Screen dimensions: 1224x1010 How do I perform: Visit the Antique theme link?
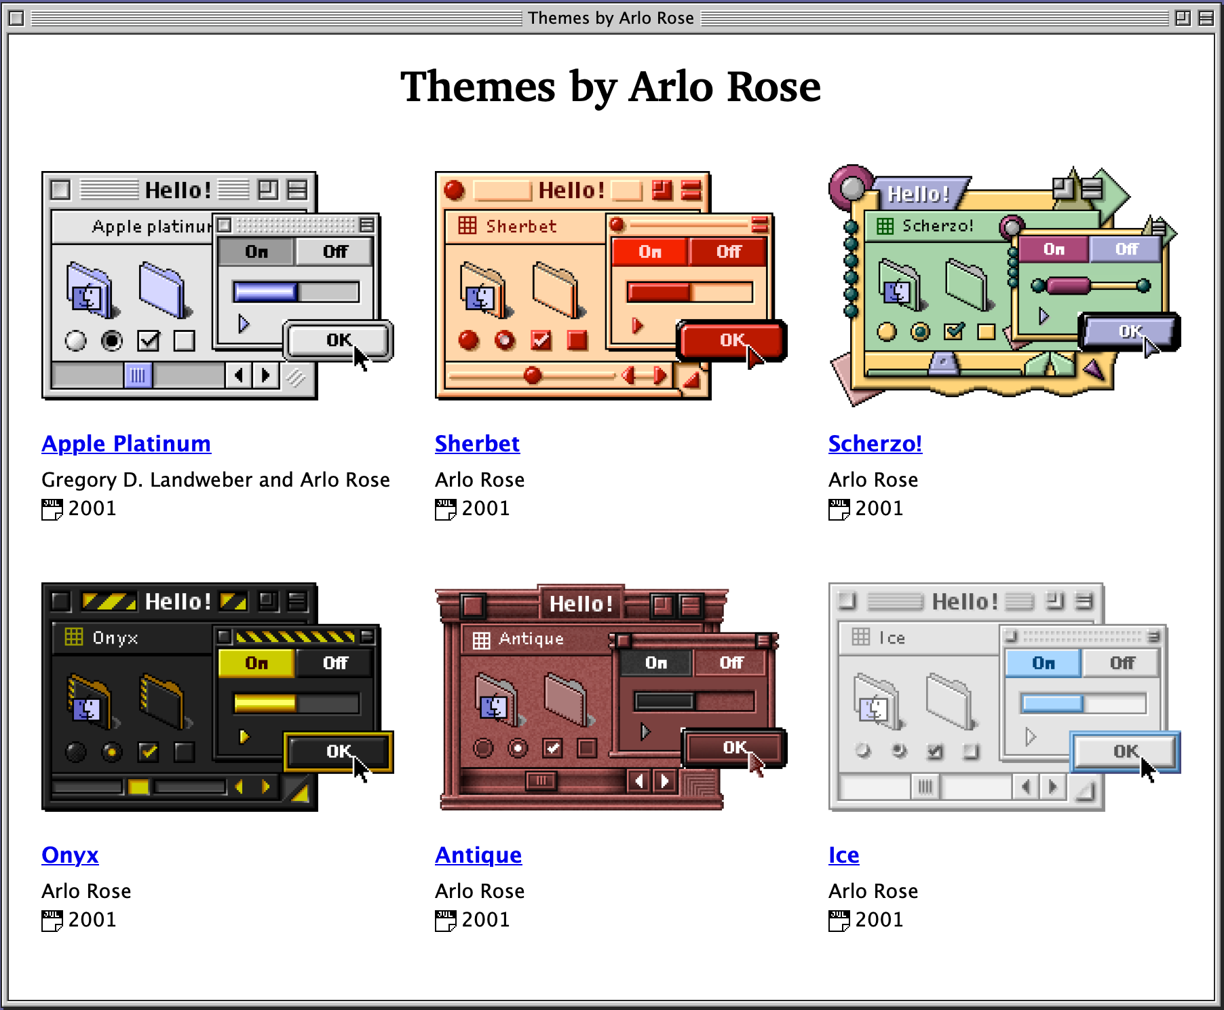478,855
